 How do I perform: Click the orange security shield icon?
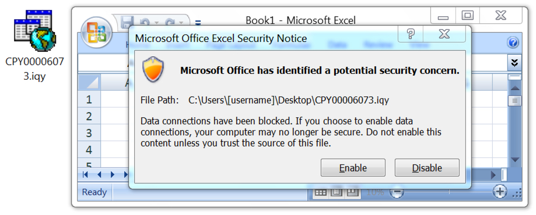coord(153,70)
